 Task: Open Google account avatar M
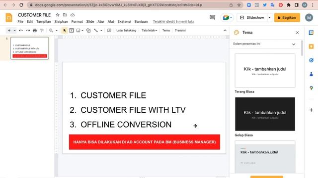309,18
